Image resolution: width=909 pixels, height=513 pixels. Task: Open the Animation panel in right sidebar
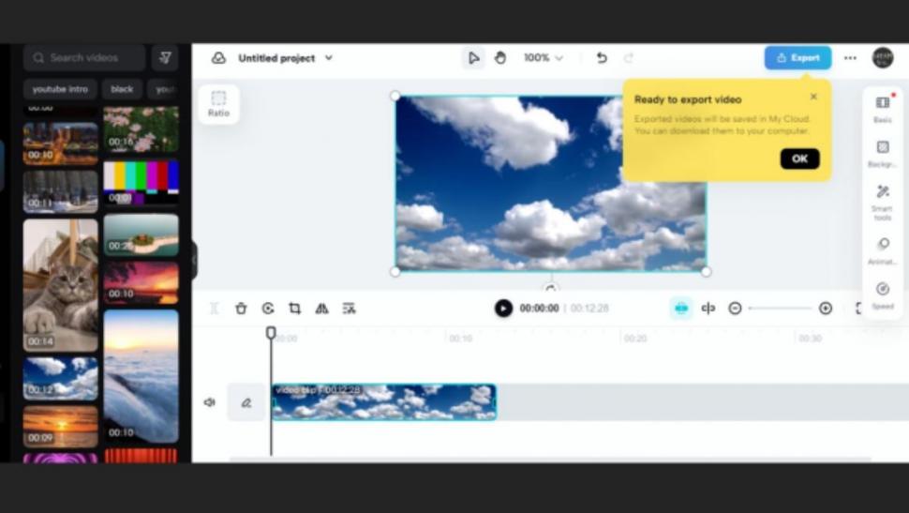point(883,251)
